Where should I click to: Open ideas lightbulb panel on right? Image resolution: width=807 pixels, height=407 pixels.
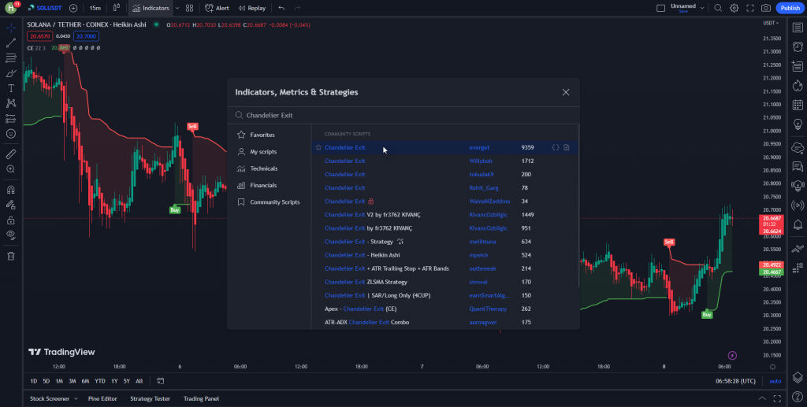click(798, 124)
